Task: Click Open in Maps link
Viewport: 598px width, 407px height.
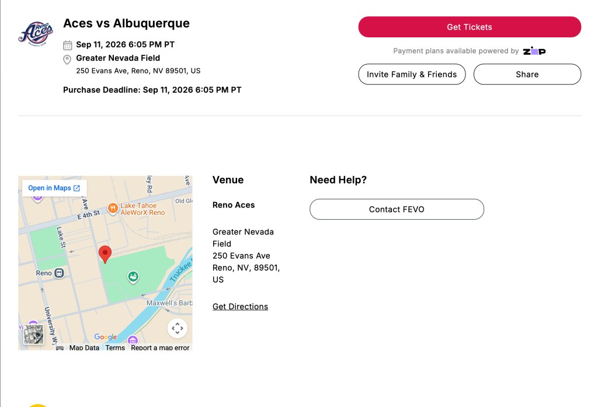Action: click(x=54, y=188)
